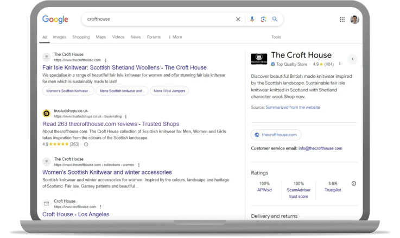Switch to the Shopping tab

point(81,37)
